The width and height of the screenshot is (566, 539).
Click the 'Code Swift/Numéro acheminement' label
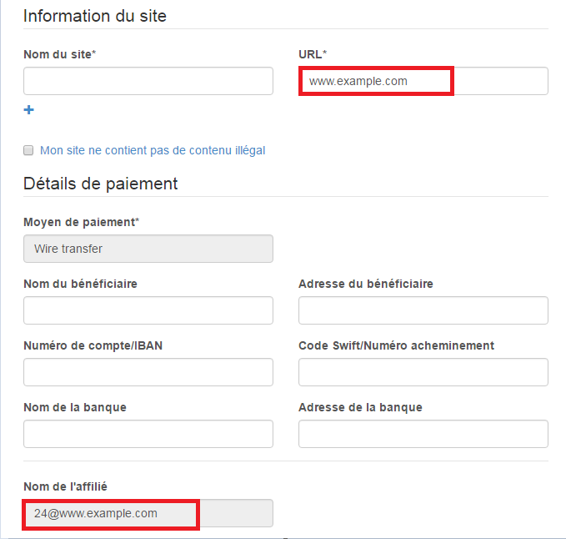tap(396, 345)
